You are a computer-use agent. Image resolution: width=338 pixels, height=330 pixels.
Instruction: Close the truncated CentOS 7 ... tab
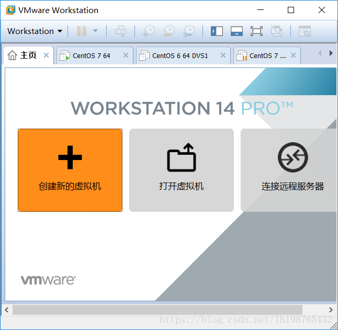[x=293, y=55]
